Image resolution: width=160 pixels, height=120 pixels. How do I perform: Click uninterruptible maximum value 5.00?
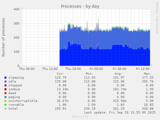click(x=150, y=101)
